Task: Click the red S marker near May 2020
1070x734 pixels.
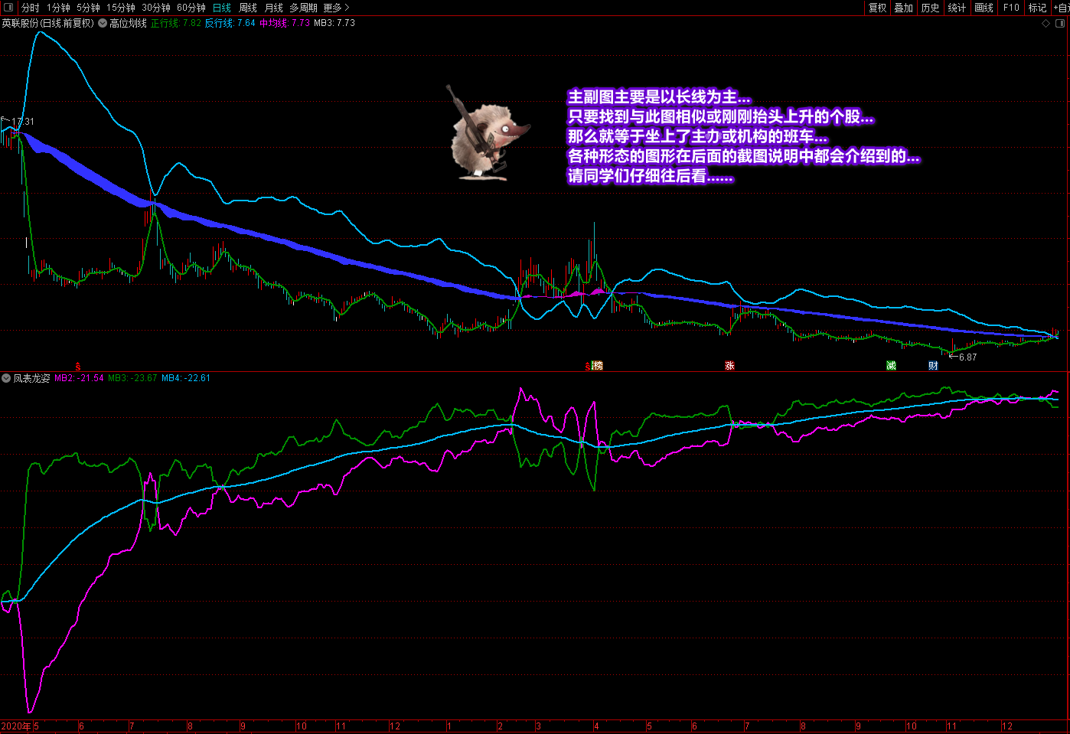Action: pos(78,367)
